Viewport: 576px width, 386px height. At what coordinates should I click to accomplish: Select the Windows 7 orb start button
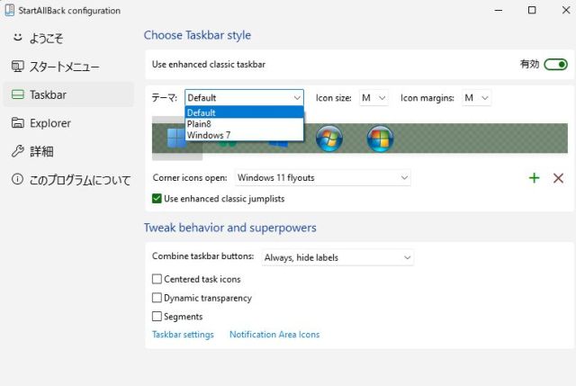[329, 138]
